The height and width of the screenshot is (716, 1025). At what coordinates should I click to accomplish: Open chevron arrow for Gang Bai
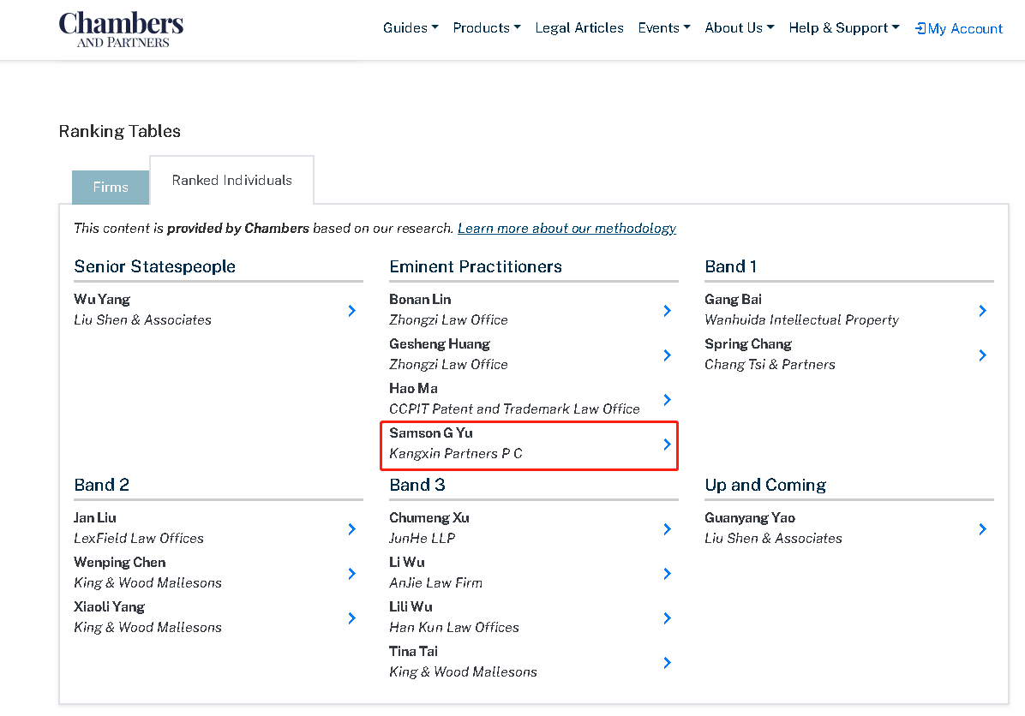point(982,311)
